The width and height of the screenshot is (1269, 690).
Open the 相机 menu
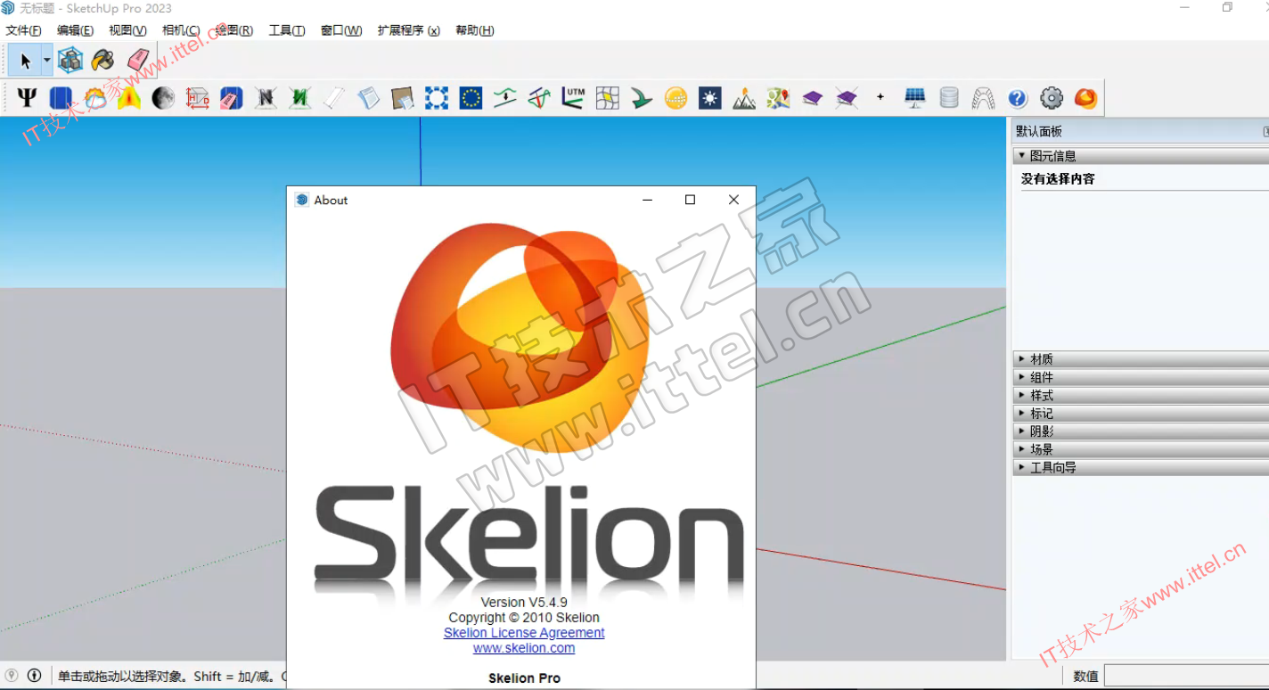click(x=180, y=30)
